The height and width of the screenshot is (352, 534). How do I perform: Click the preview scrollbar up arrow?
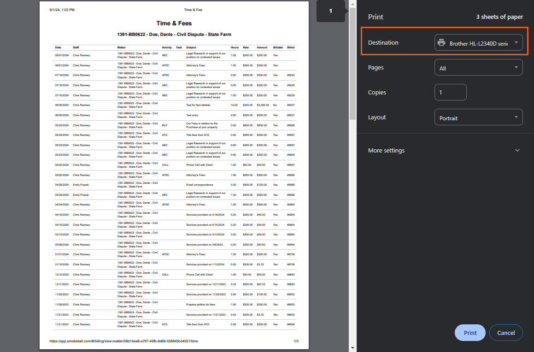click(x=352, y=4)
